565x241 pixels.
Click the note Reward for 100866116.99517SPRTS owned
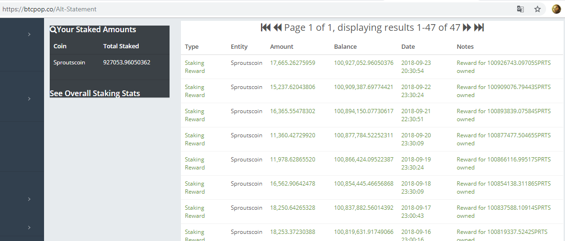[504, 163]
